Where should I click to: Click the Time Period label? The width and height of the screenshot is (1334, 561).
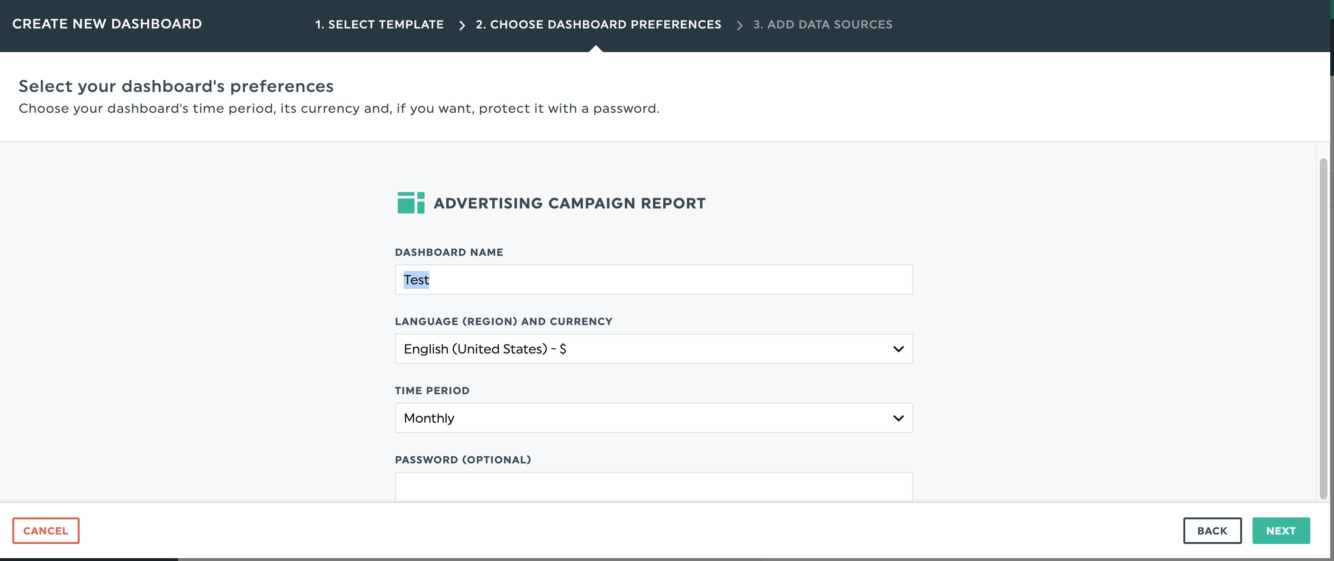[x=432, y=390]
